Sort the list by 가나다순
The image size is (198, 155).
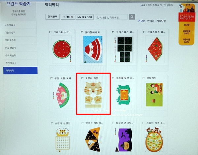pos(161,21)
